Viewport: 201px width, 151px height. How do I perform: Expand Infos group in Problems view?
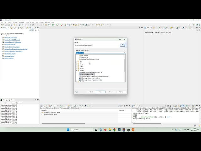(41, 114)
